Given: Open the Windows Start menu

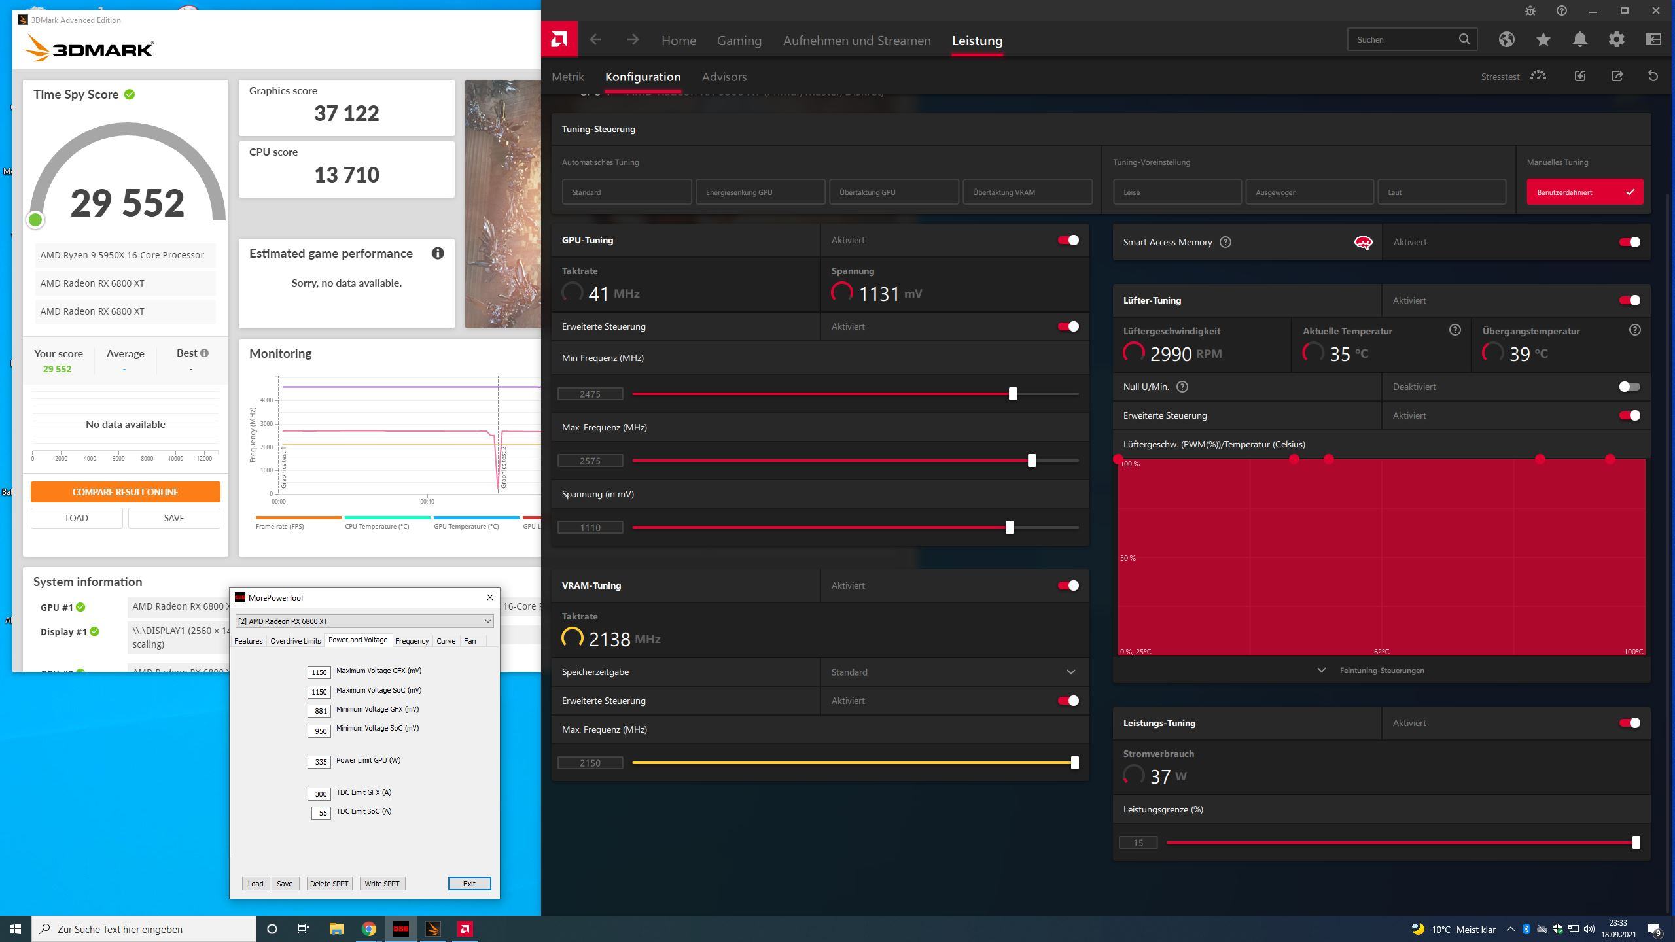Looking at the screenshot, I should pyautogui.click(x=16, y=929).
